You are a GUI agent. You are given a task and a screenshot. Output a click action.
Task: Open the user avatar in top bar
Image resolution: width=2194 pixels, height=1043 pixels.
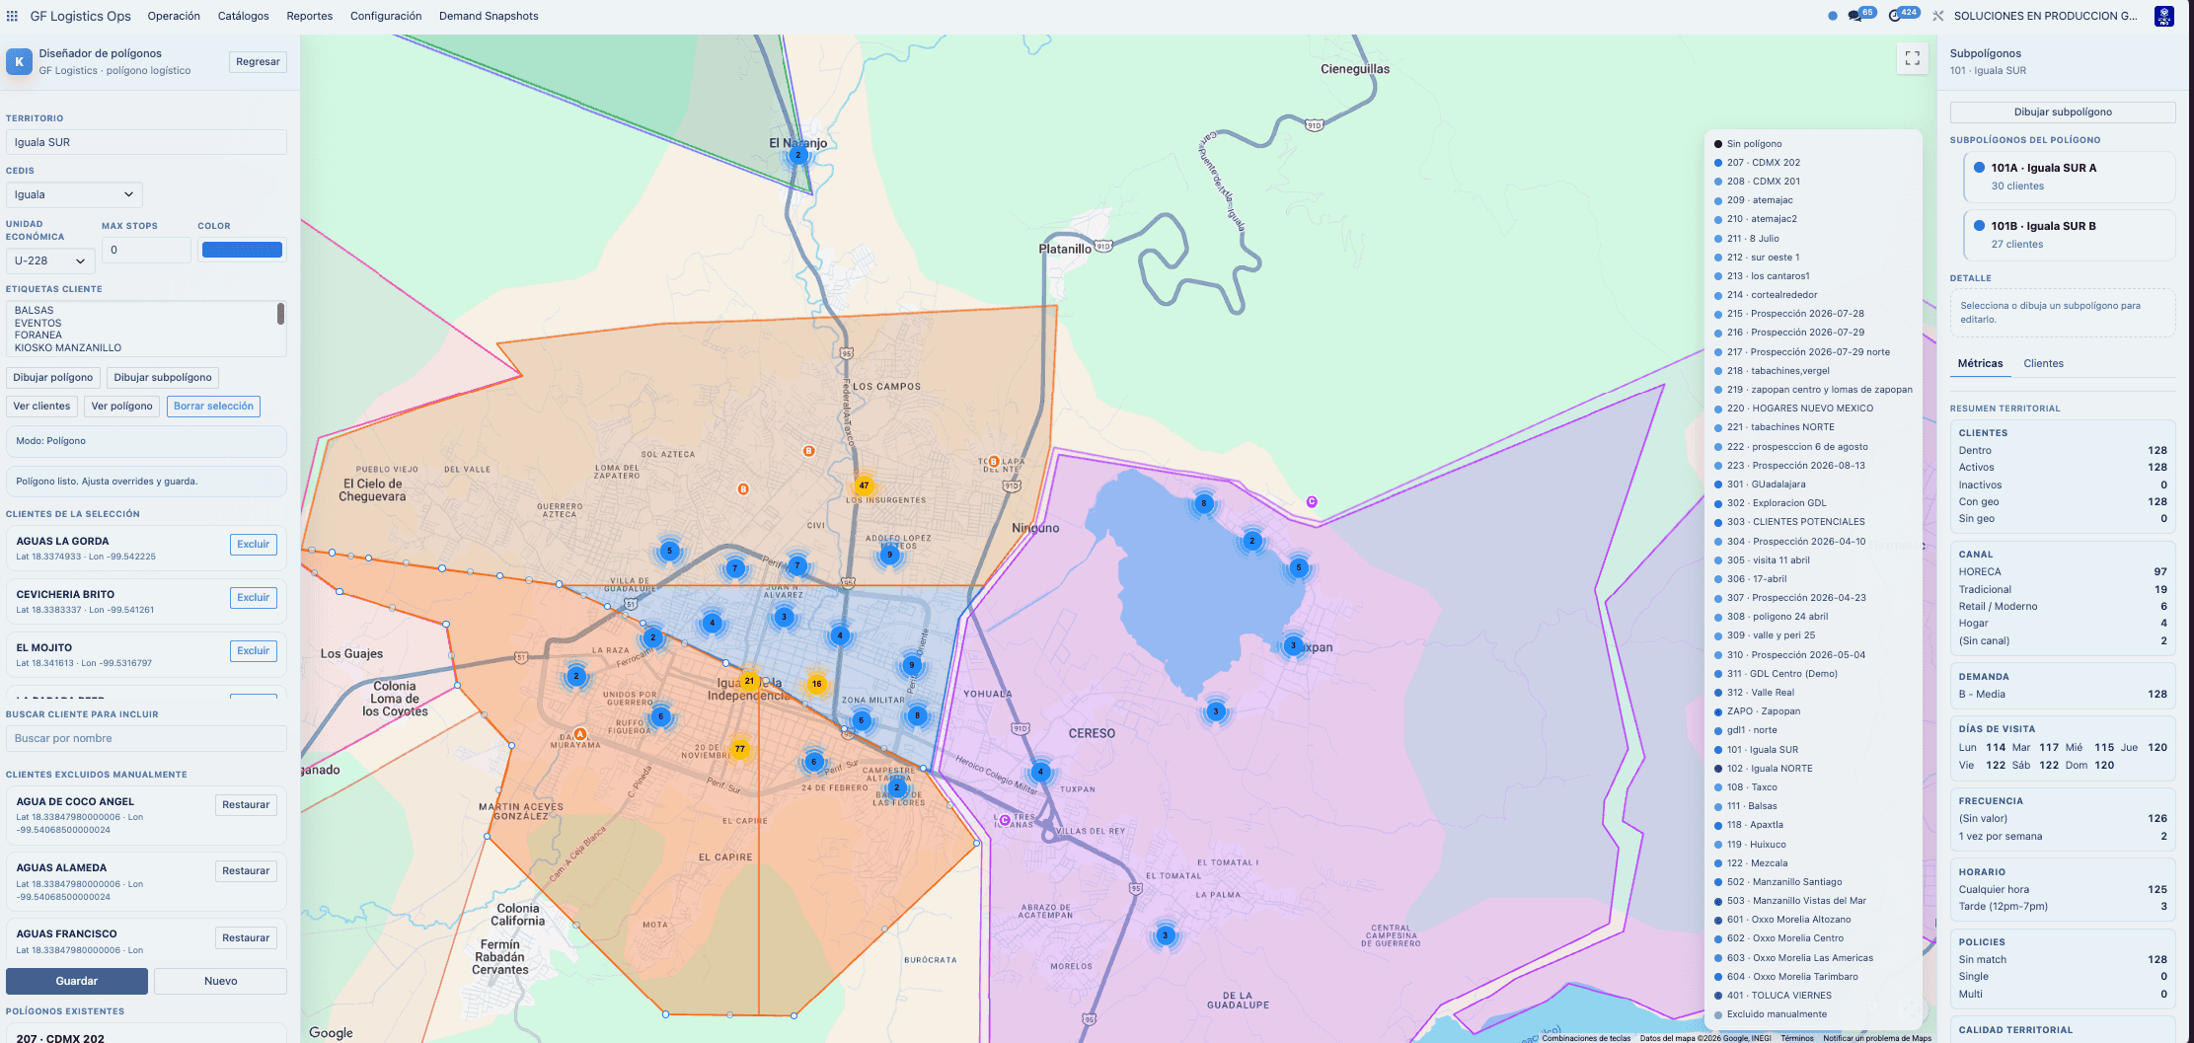pyautogui.click(x=2163, y=16)
